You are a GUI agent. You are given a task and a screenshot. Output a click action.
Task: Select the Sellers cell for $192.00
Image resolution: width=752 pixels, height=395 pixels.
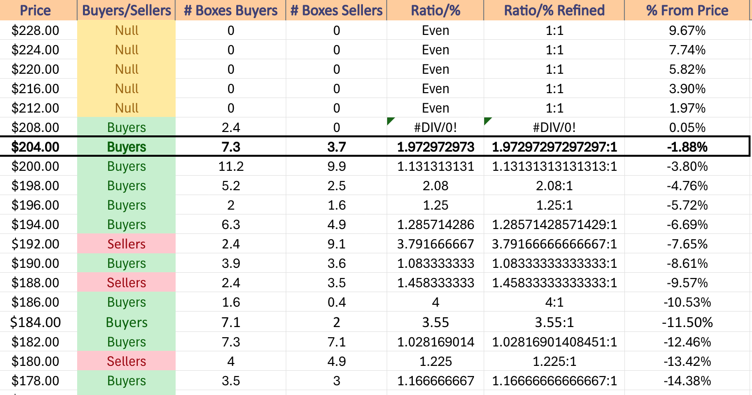click(126, 244)
